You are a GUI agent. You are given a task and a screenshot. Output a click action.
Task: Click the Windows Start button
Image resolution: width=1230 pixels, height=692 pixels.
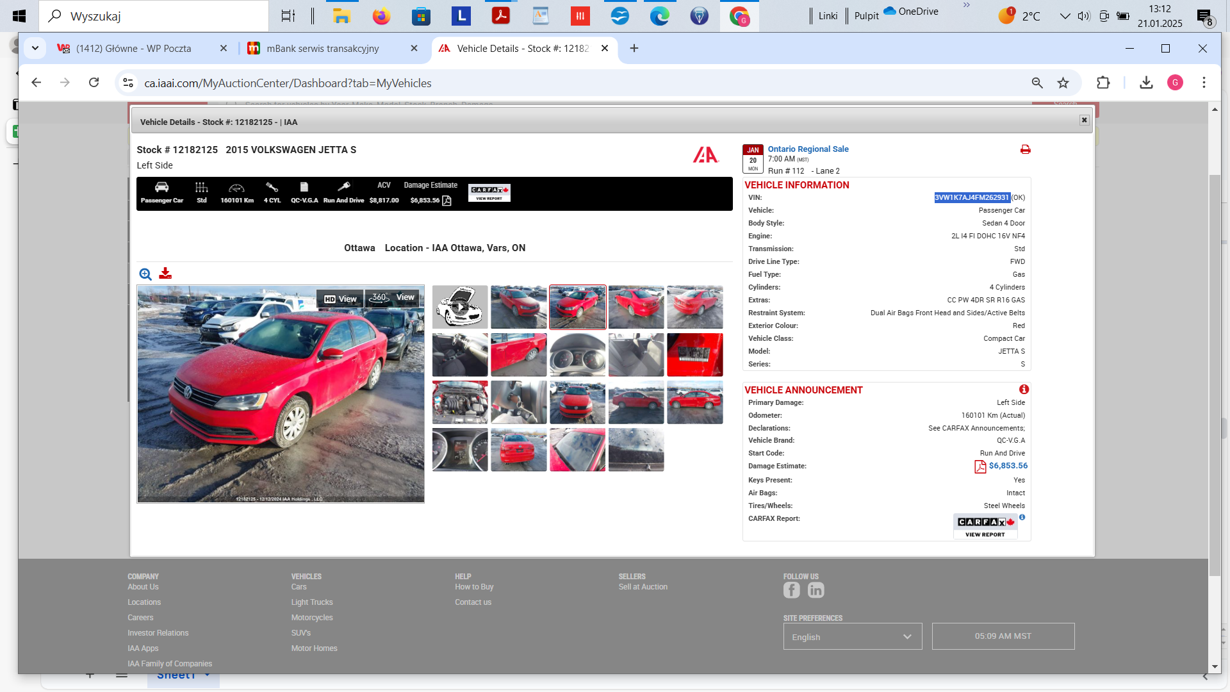[x=19, y=16]
